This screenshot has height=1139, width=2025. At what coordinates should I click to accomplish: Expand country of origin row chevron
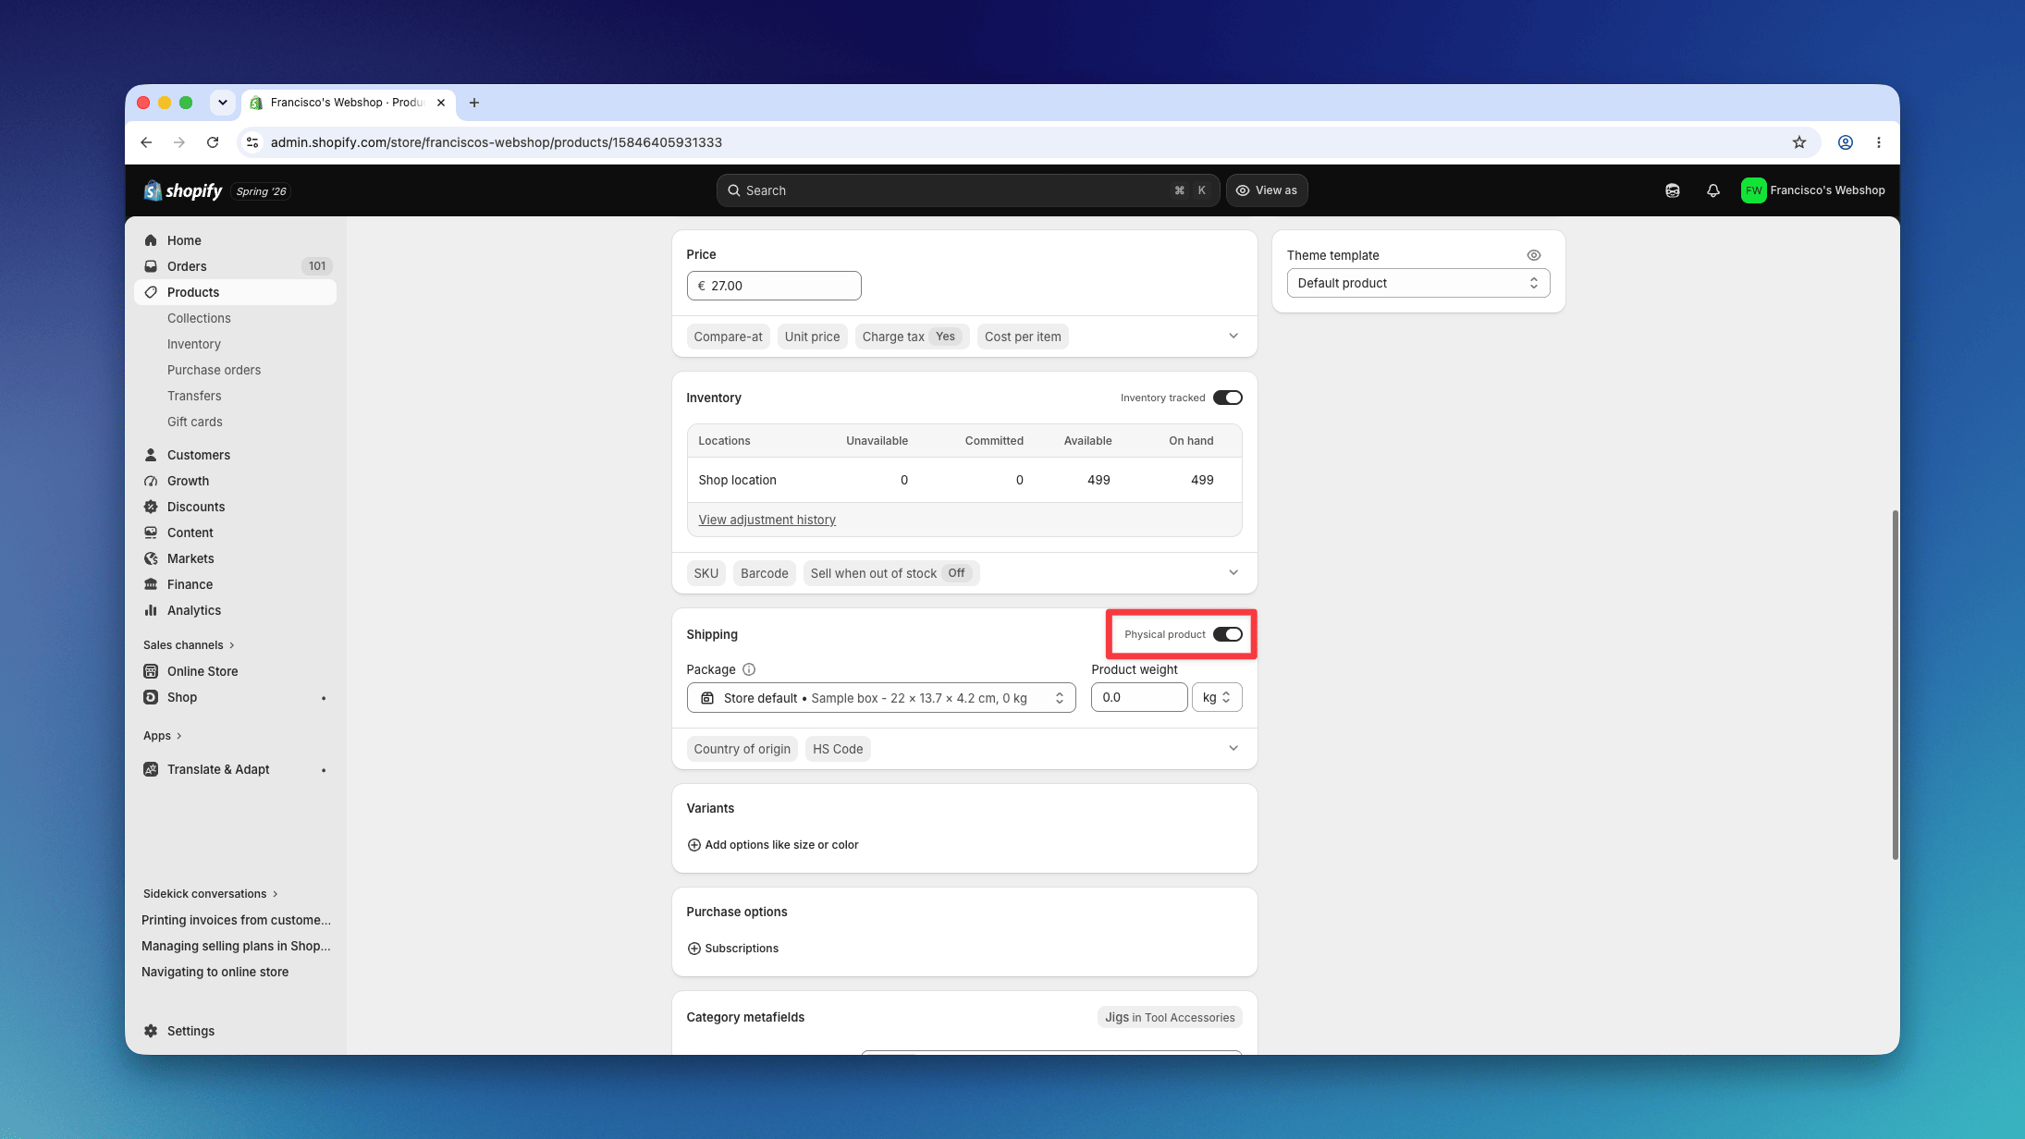click(x=1233, y=748)
